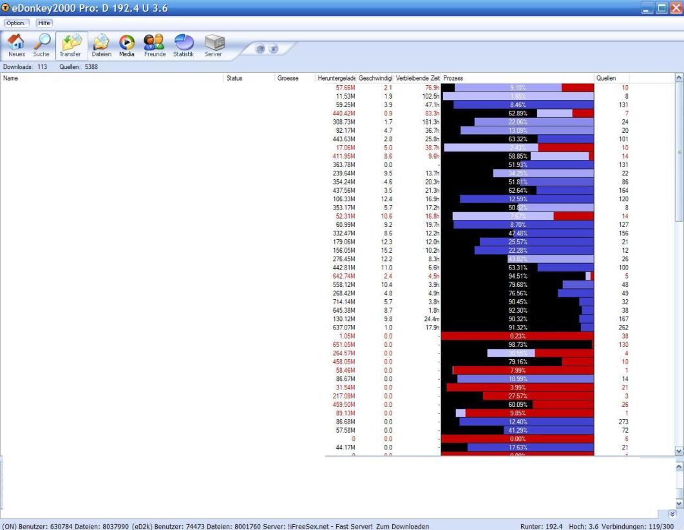Open the Server list icon
This screenshot has width=684, height=530.
[214, 45]
